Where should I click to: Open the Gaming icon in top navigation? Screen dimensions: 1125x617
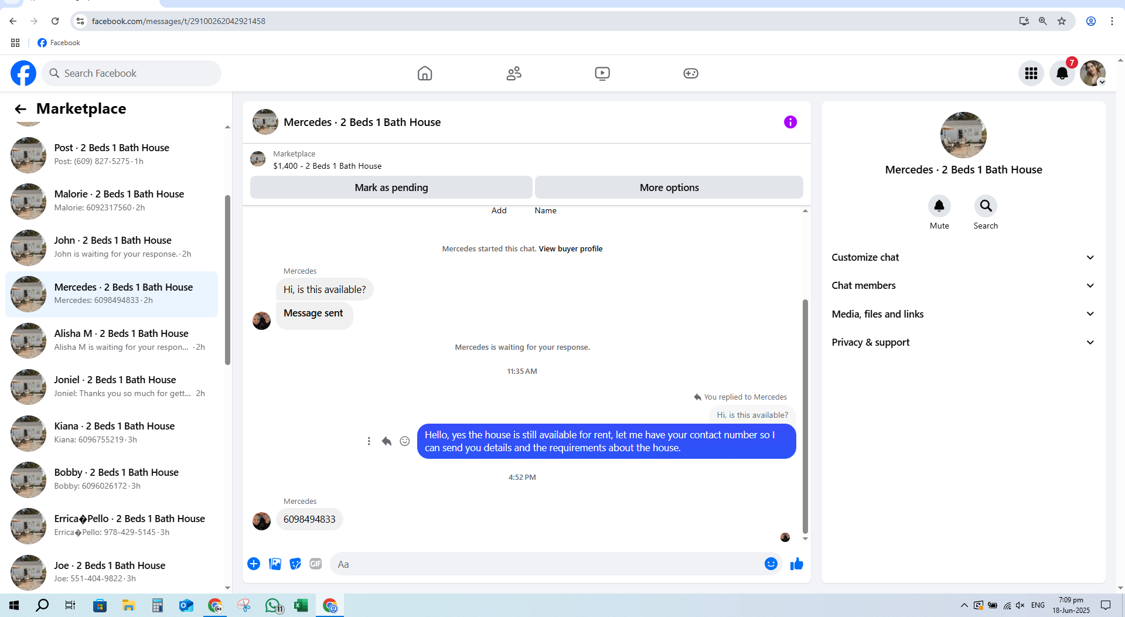click(x=691, y=73)
